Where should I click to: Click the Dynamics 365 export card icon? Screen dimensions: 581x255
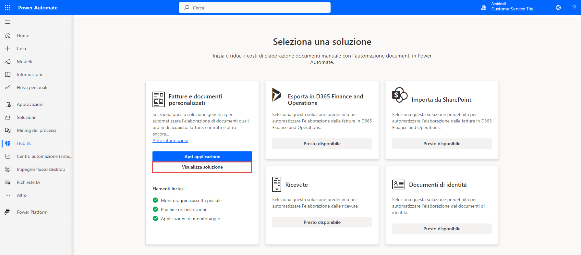[277, 95]
